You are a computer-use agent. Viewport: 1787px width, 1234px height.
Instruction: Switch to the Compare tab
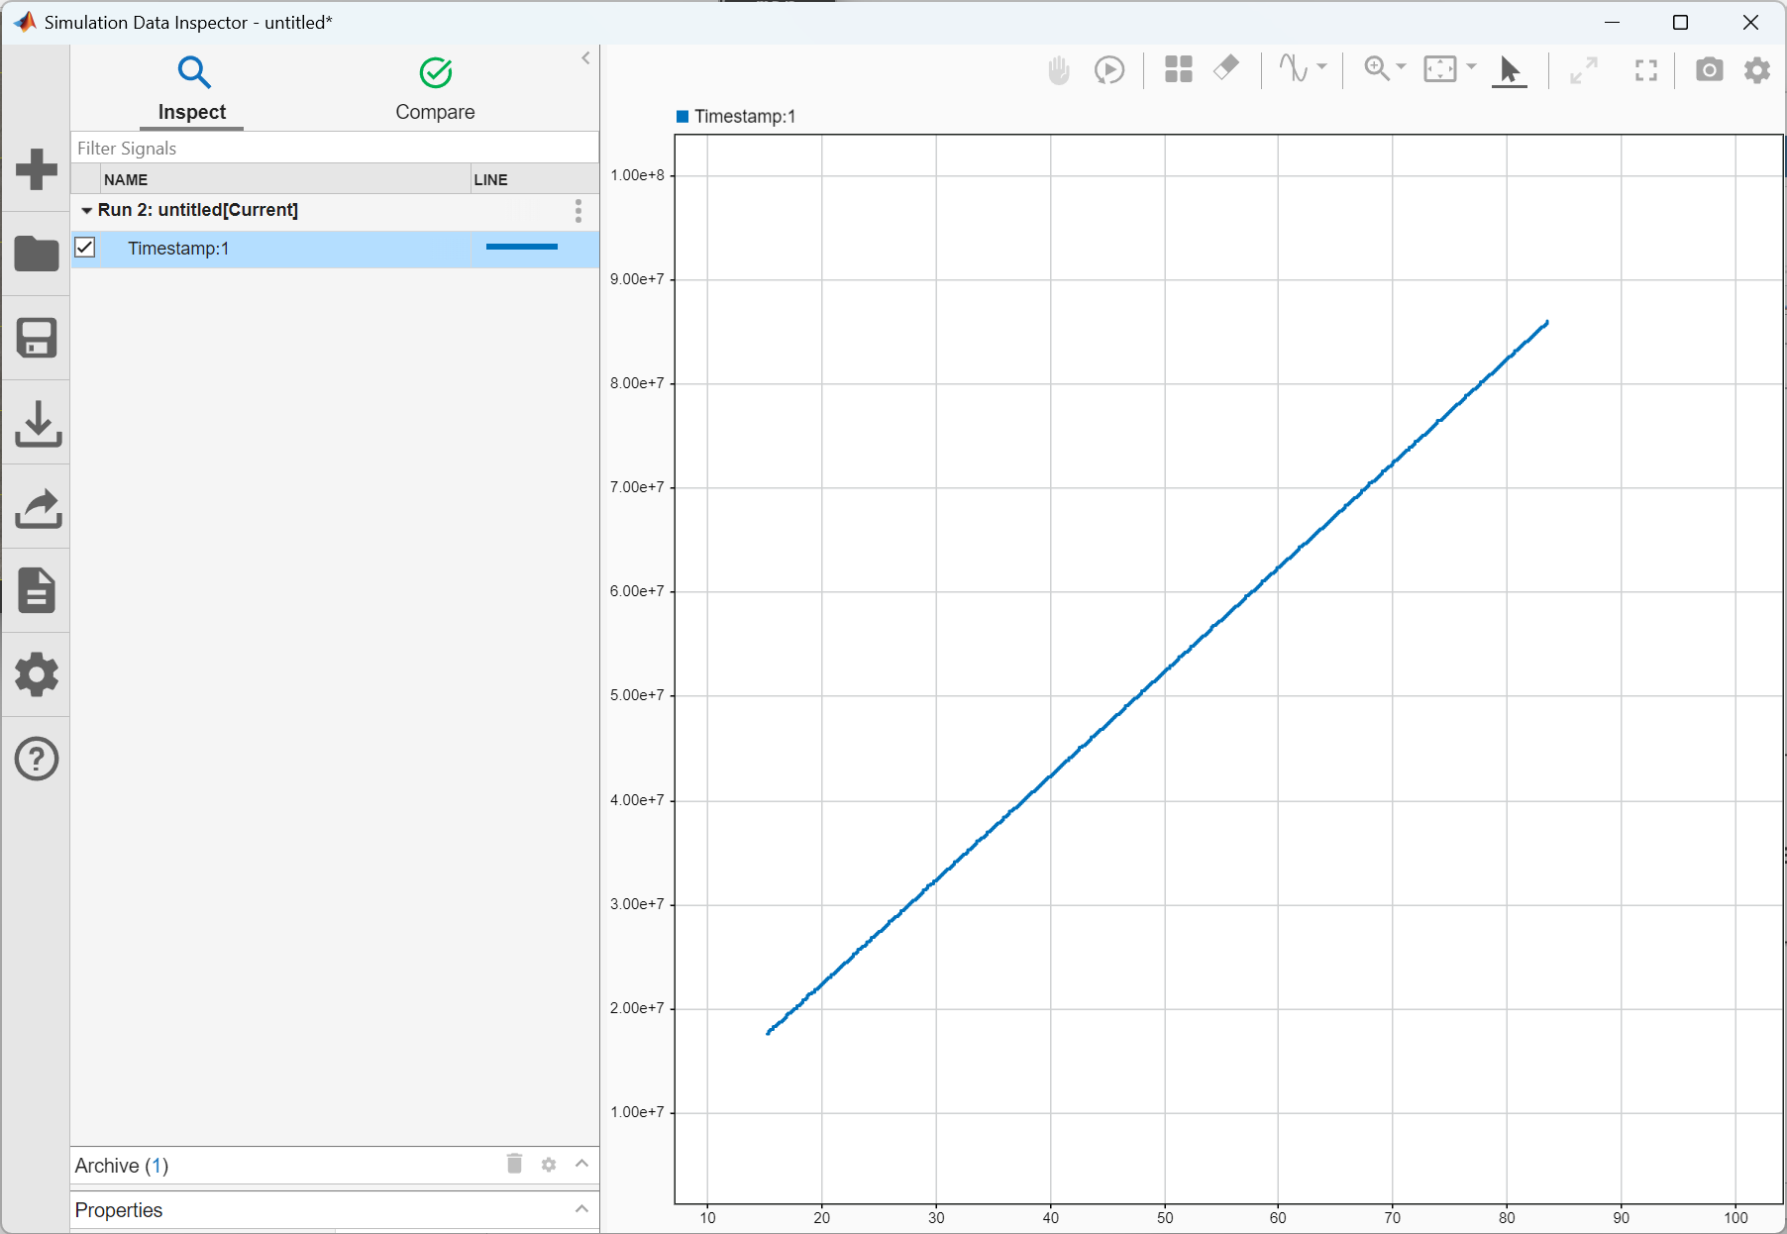[435, 88]
